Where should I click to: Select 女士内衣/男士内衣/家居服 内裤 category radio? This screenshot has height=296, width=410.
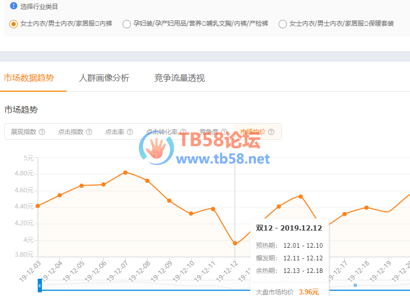tap(14, 24)
